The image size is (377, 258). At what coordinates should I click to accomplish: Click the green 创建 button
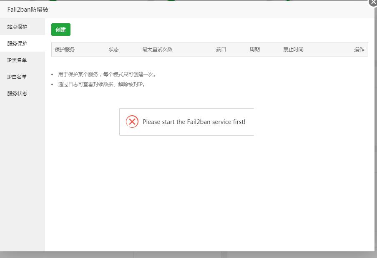point(61,30)
